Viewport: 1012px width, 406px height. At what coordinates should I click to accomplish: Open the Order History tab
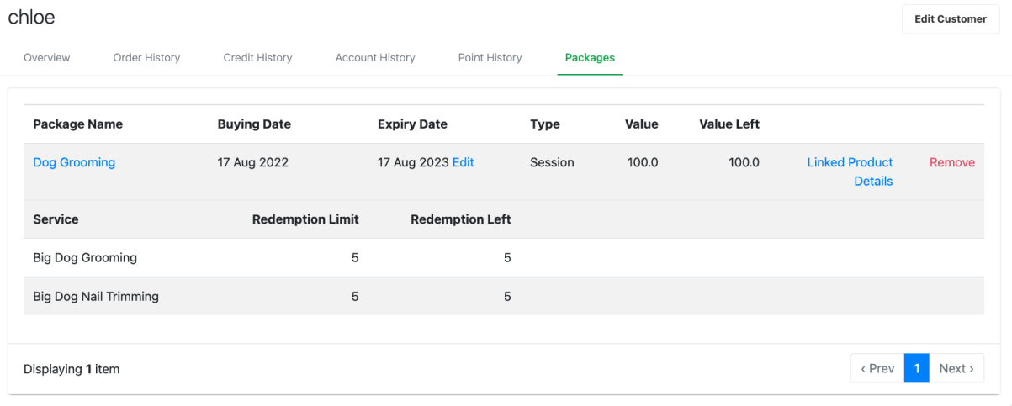click(x=146, y=58)
